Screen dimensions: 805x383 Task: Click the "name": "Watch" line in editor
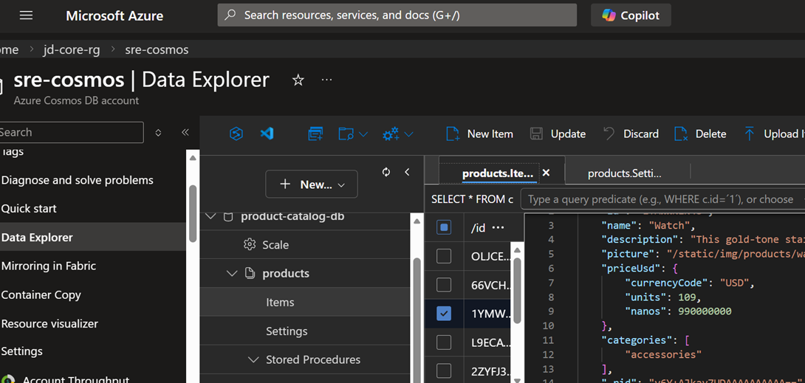pyautogui.click(x=648, y=224)
